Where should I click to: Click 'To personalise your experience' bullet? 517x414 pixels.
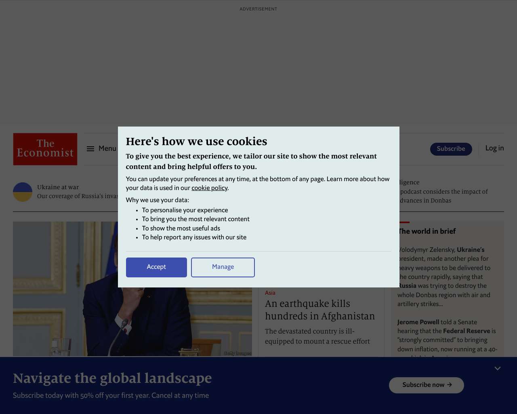pos(185,210)
